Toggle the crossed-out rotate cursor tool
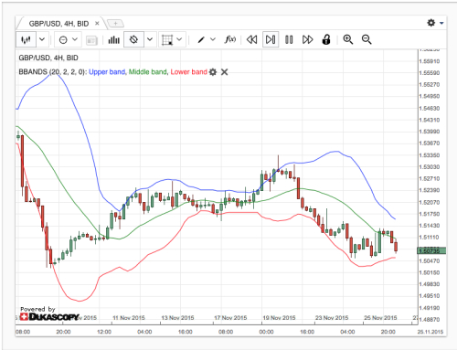This screenshot has height=350, width=457. pos(133,39)
